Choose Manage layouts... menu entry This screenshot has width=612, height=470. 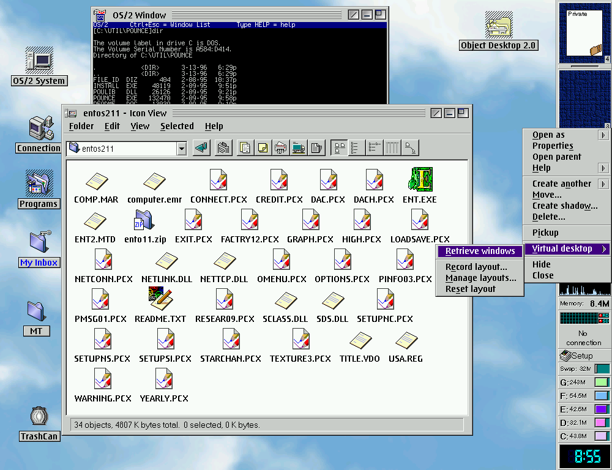point(480,278)
